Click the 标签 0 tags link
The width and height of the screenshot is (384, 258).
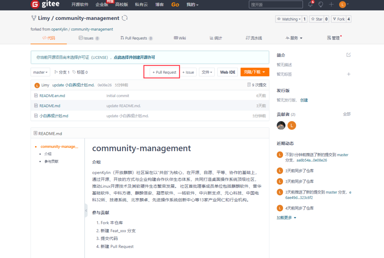point(80,72)
